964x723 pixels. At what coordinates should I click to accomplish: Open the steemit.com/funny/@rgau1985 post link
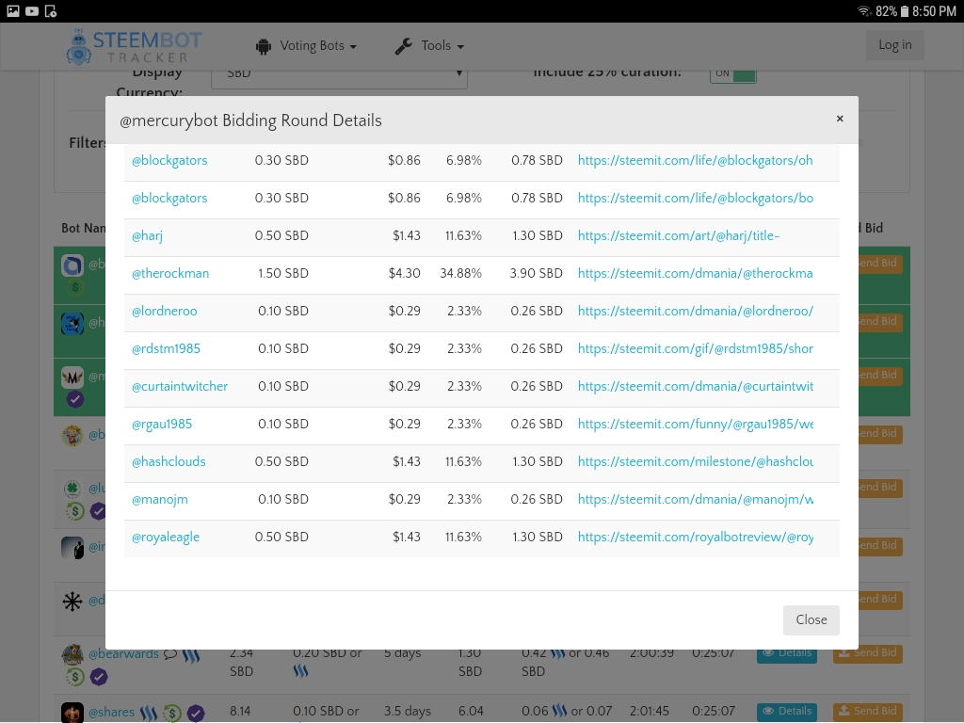(x=696, y=425)
